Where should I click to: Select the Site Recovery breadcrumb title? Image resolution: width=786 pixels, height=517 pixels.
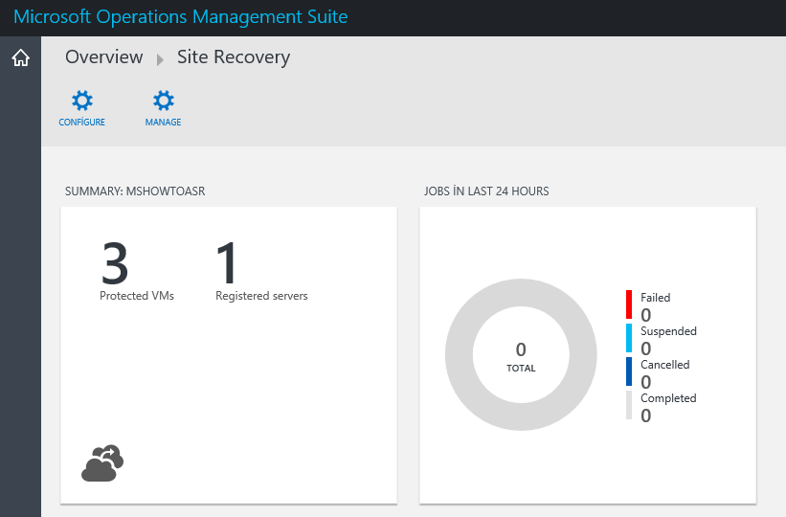(x=234, y=57)
